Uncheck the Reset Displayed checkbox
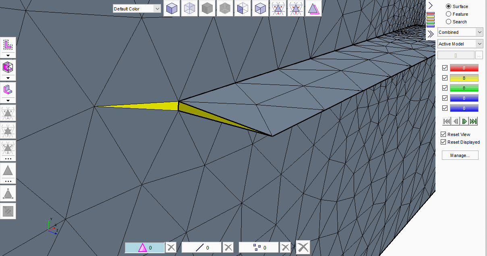 coord(443,142)
